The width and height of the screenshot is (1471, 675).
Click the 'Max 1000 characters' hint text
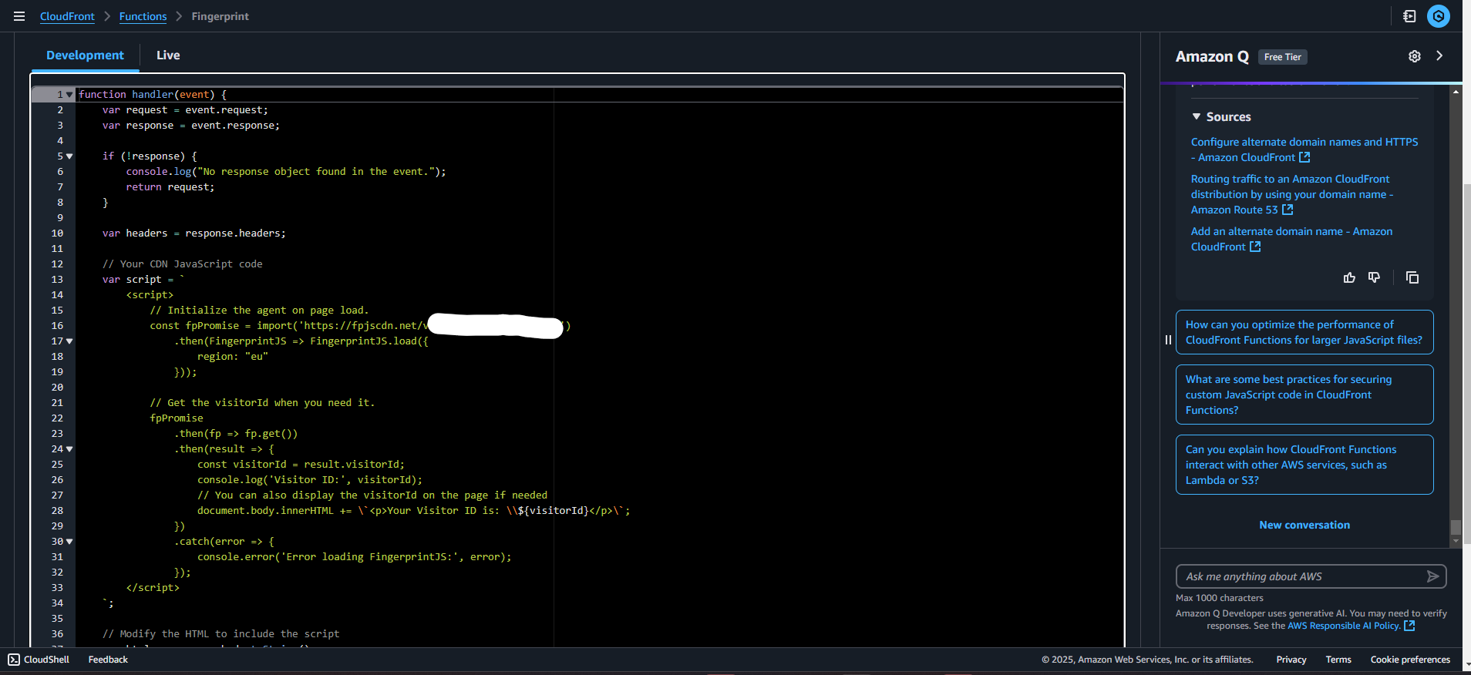tap(1220, 598)
